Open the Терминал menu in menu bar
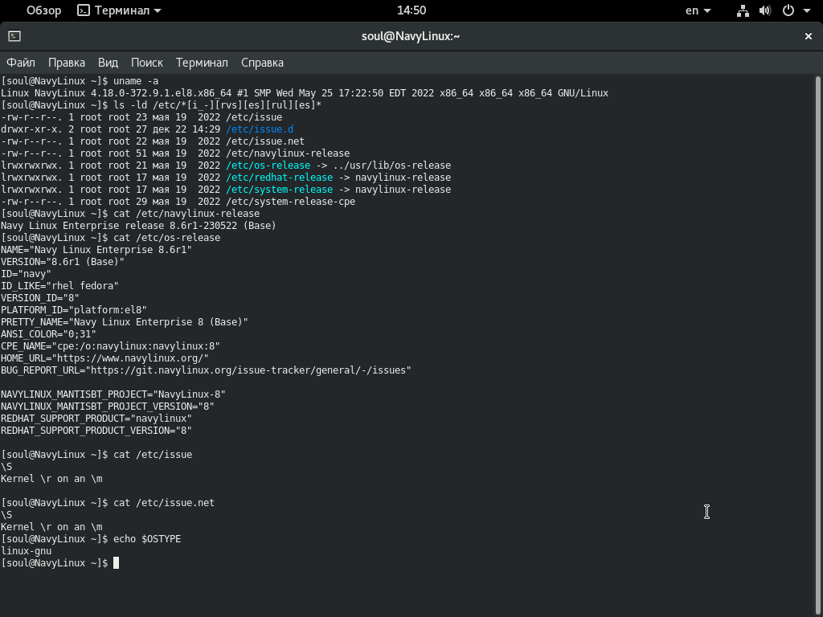823x617 pixels. (x=202, y=63)
